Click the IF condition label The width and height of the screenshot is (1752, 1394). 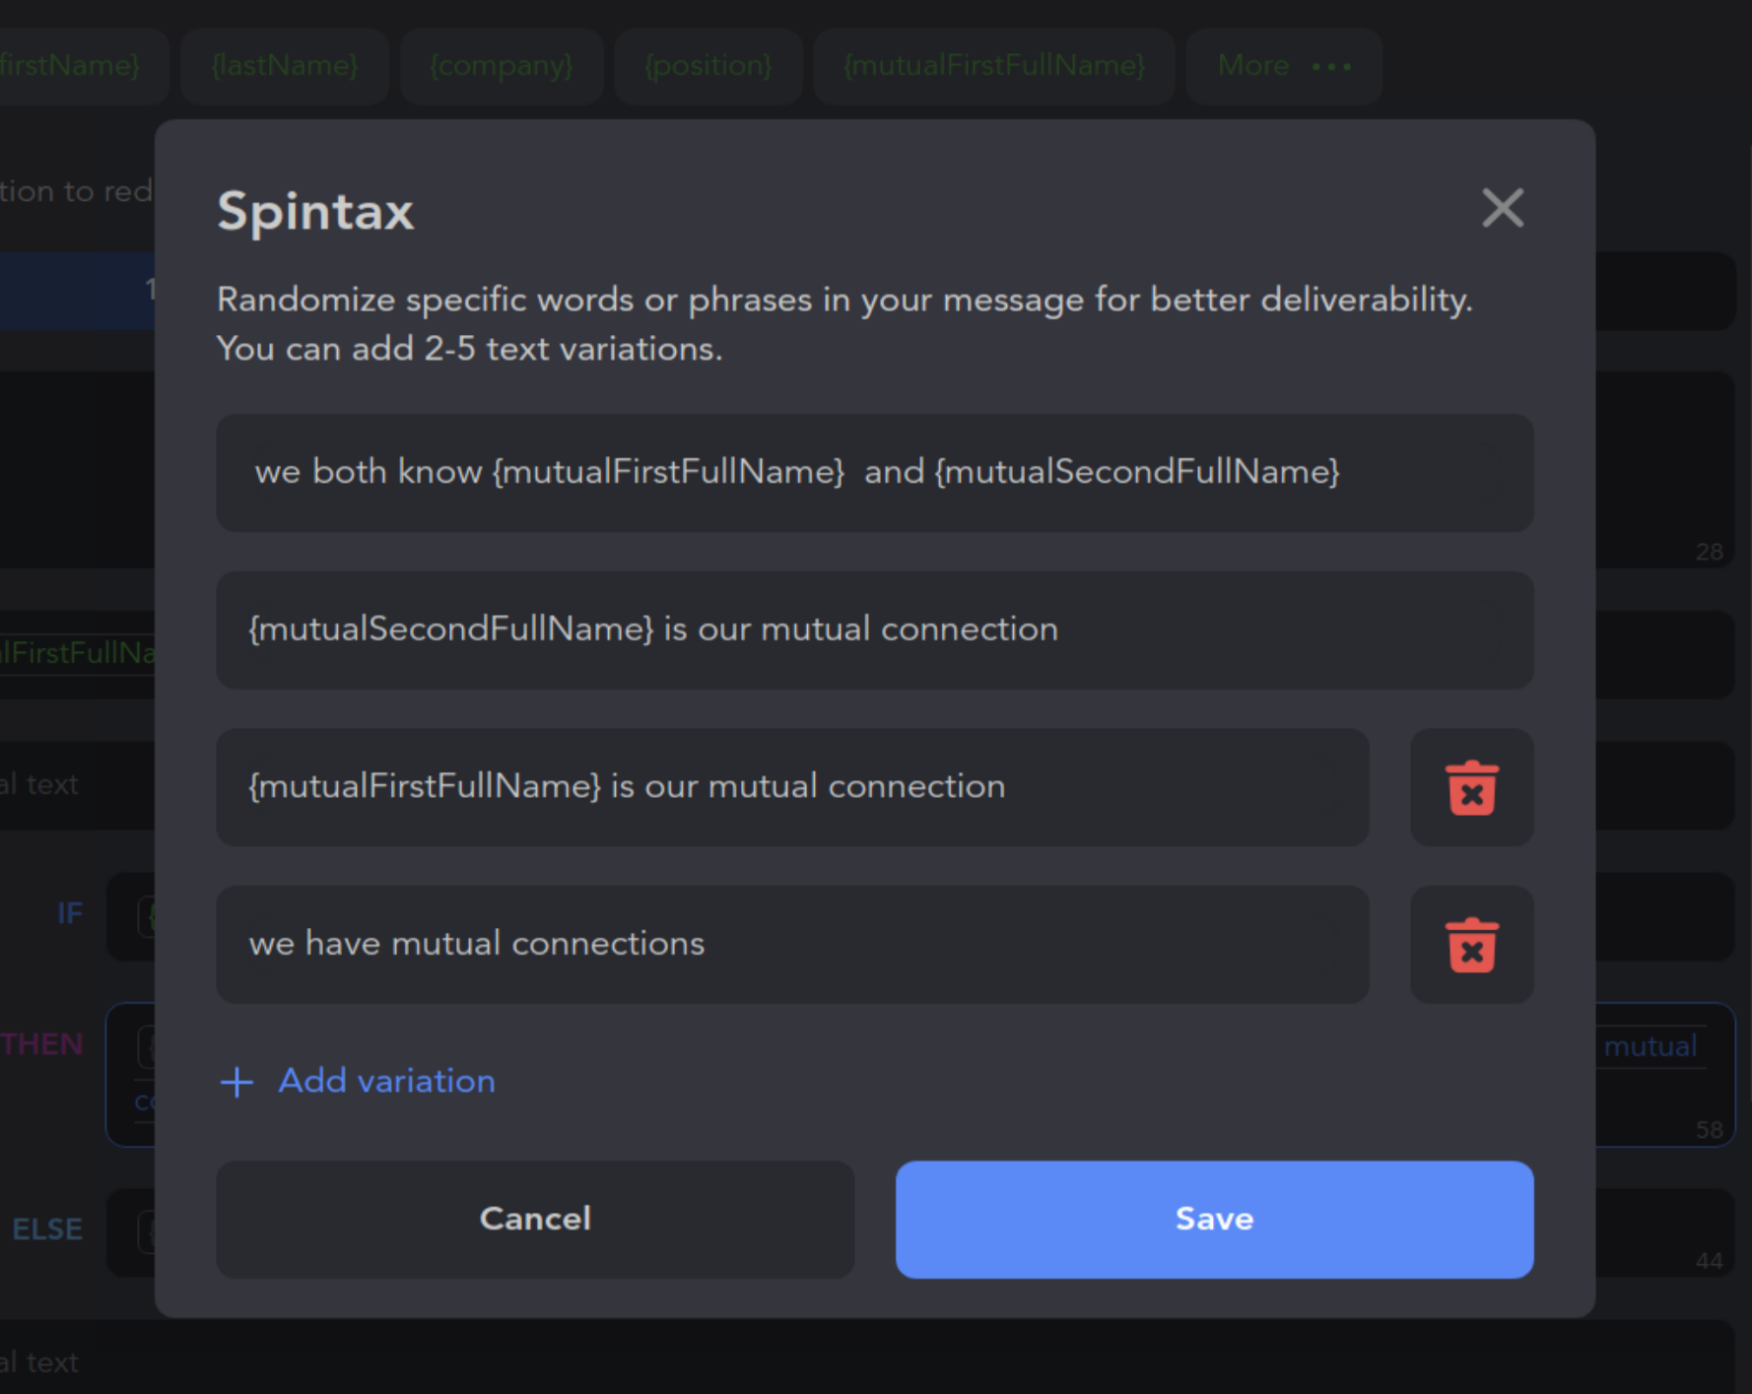pos(70,913)
